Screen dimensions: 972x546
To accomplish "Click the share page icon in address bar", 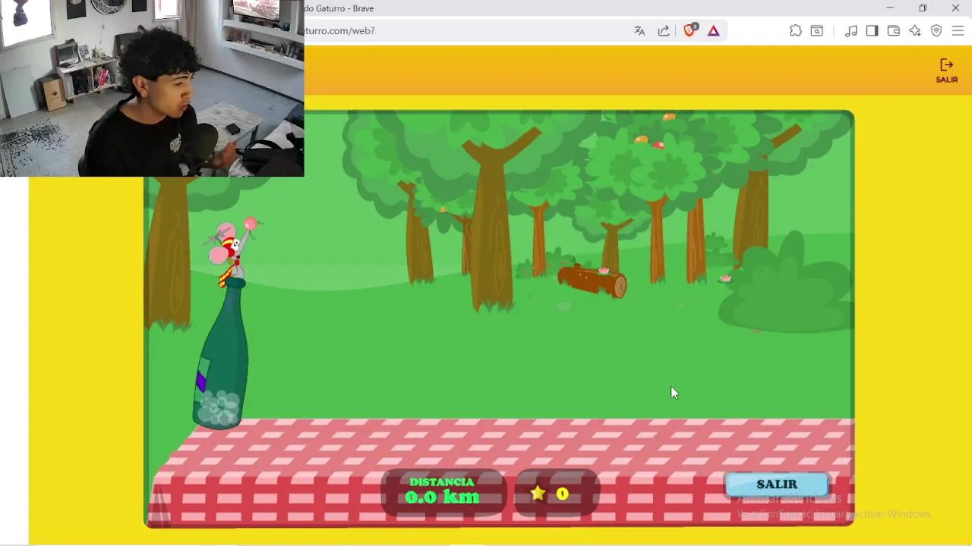I will click(664, 31).
